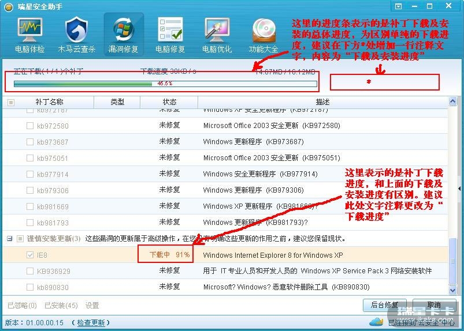Open 功能大全 disc icon
Viewport: 464px width, 331px height.
click(x=264, y=31)
